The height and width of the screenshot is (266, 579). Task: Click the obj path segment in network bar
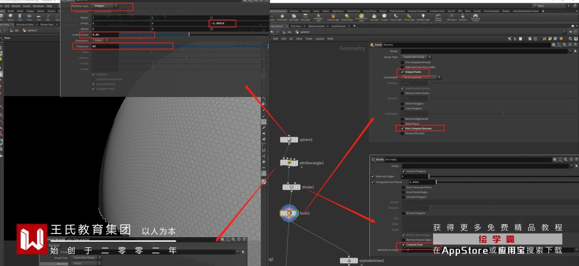point(288,32)
